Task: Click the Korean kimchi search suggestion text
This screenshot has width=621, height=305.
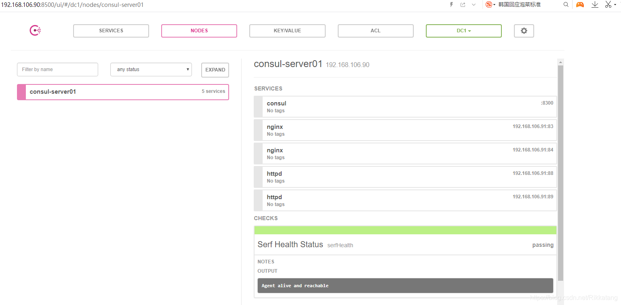Action: tap(519, 4)
